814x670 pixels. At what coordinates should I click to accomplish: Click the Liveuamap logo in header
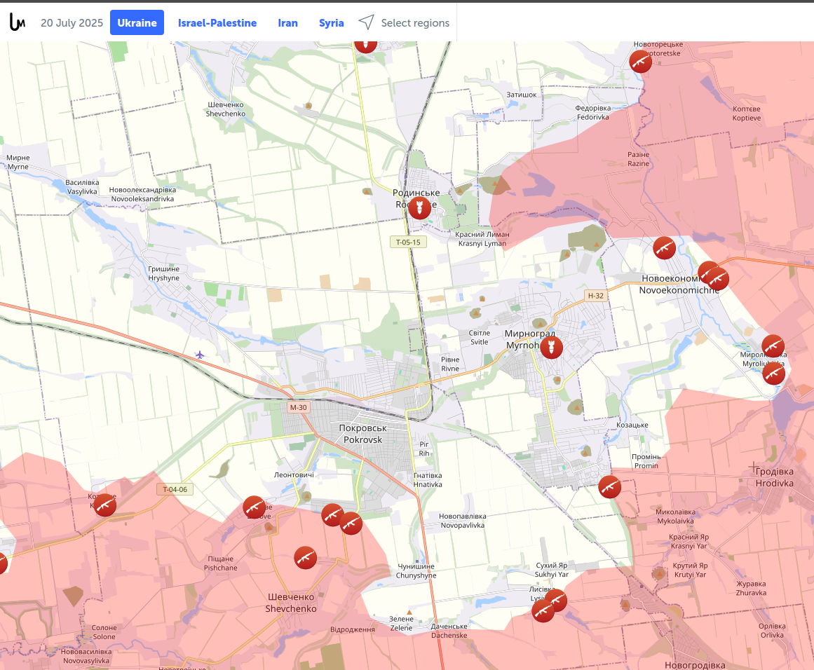17,22
